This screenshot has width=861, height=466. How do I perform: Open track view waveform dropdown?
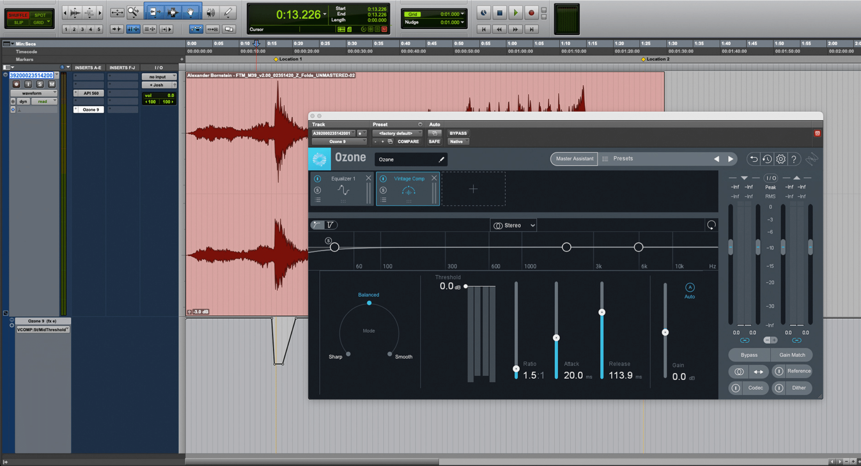tap(34, 93)
